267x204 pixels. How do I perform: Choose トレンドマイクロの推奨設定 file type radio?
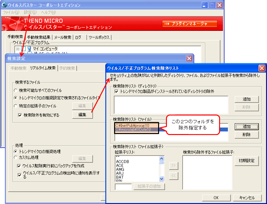point(16,98)
